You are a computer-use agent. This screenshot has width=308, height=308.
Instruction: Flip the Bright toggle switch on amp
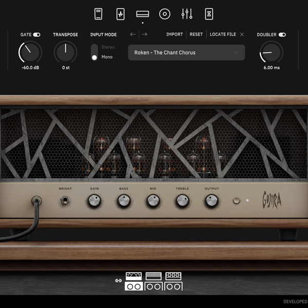point(65,200)
